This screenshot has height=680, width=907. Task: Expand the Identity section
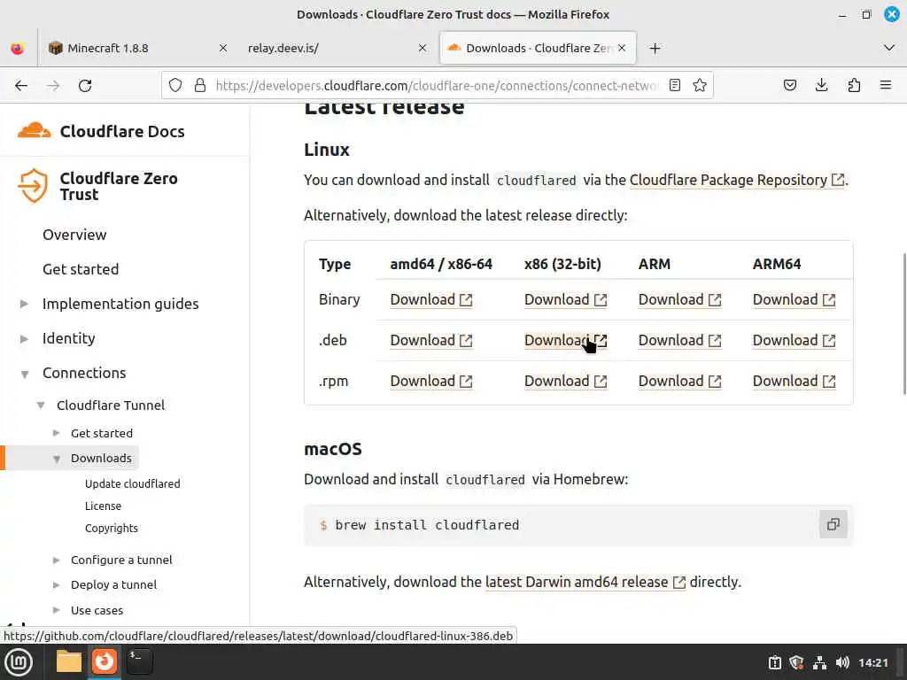pyautogui.click(x=24, y=339)
